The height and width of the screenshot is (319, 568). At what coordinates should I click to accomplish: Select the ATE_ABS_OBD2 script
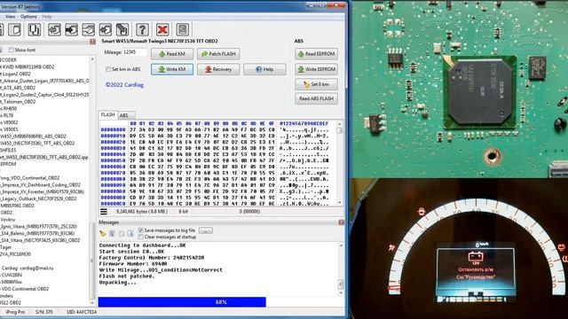(x=18, y=88)
